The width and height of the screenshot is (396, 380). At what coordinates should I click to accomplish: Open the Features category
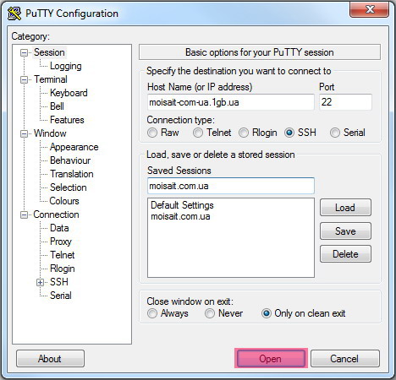coord(67,120)
